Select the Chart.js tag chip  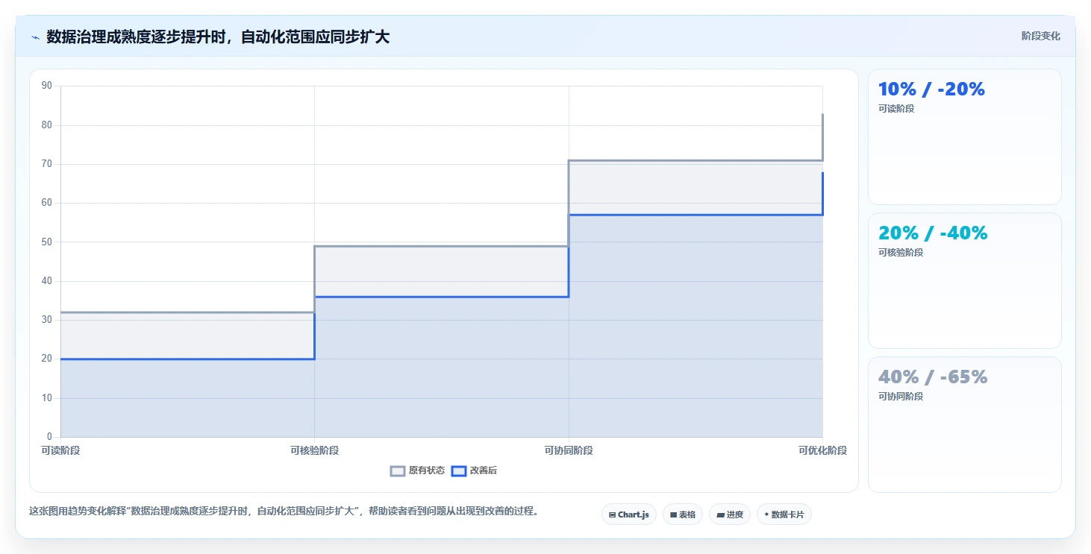click(x=629, y=514)
